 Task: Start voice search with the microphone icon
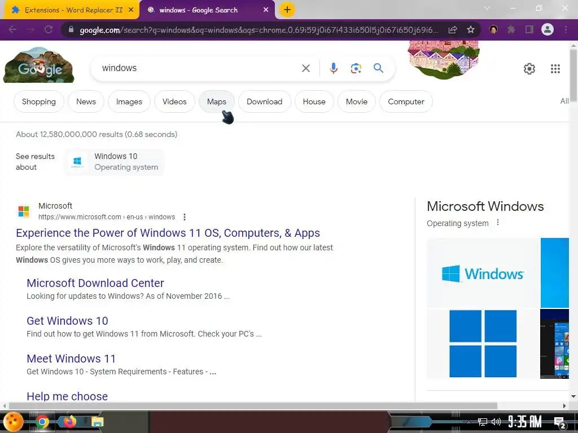click(x=333, y=68)
